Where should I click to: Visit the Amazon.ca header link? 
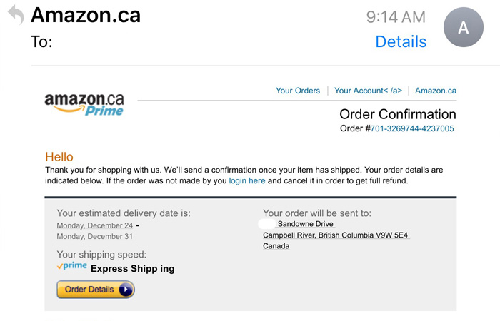tap(436, 91)
